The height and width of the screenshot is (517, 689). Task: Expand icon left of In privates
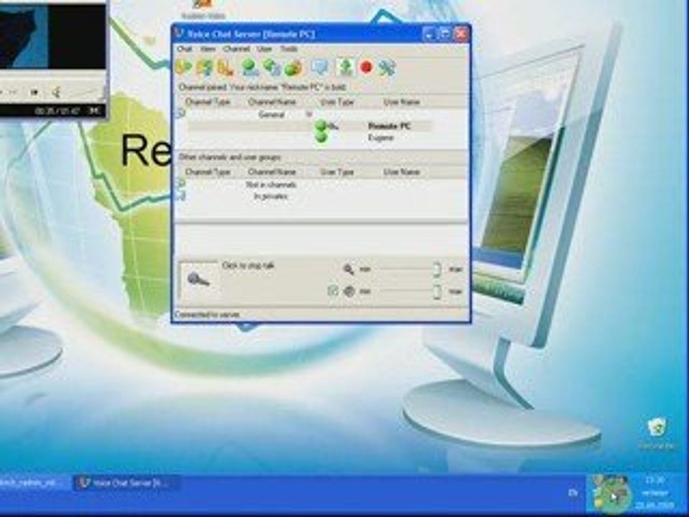[x=181, y=195]
